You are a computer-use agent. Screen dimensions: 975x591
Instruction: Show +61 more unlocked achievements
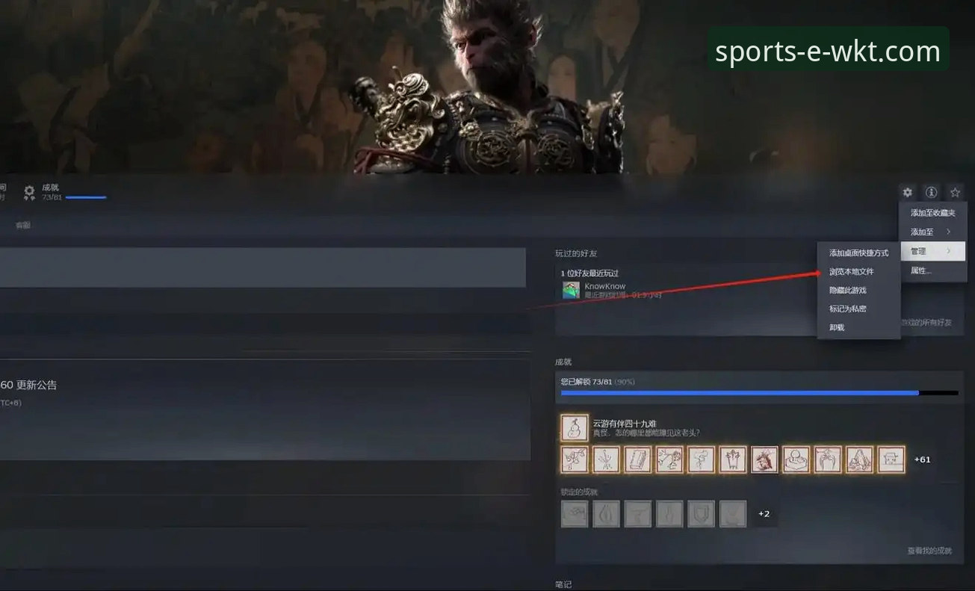(x=923, y=460)
